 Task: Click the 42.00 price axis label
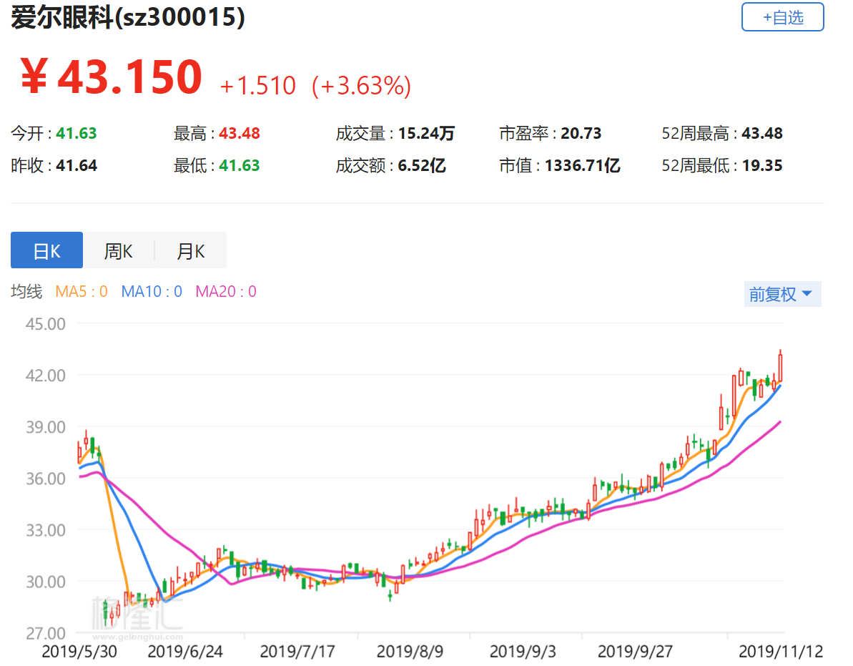pos(46,376)
